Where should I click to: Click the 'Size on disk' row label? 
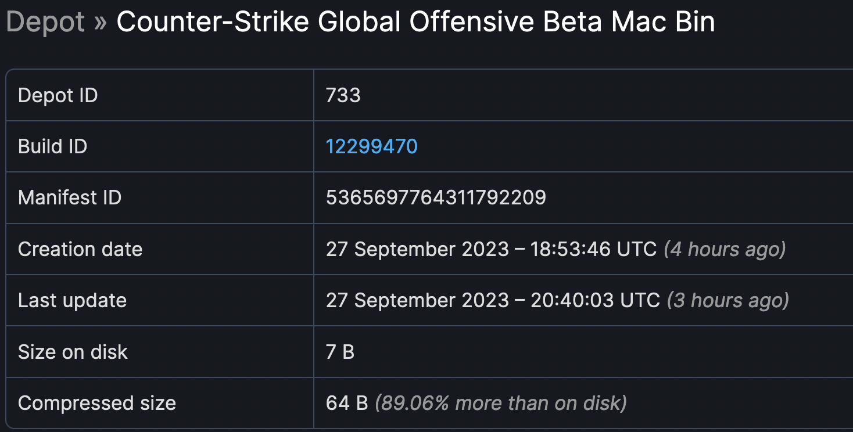(73, 352)
